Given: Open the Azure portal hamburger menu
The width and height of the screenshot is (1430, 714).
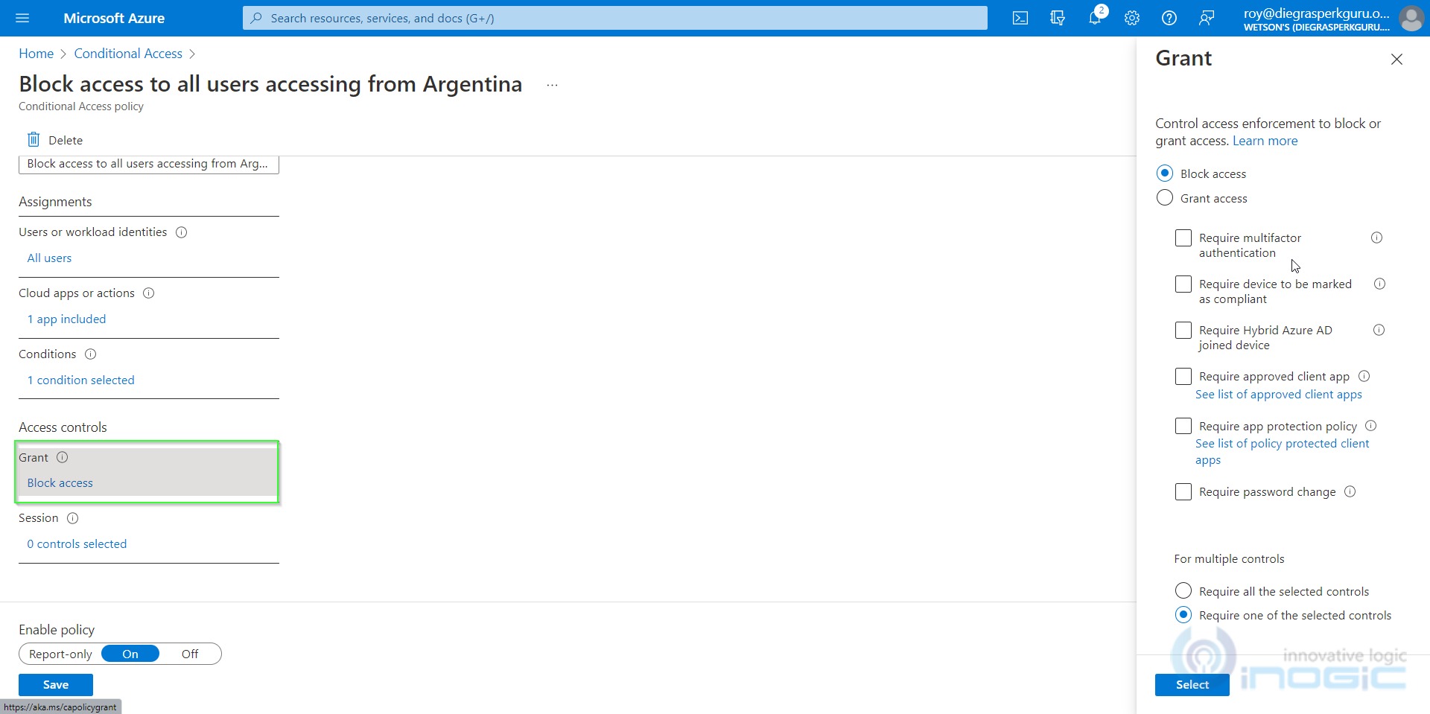Looking at the screenshot, I should pyautogui.click(x=22, y=18).
